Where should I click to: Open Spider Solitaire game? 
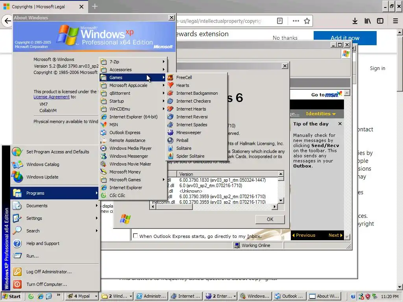tap(197, 156)
